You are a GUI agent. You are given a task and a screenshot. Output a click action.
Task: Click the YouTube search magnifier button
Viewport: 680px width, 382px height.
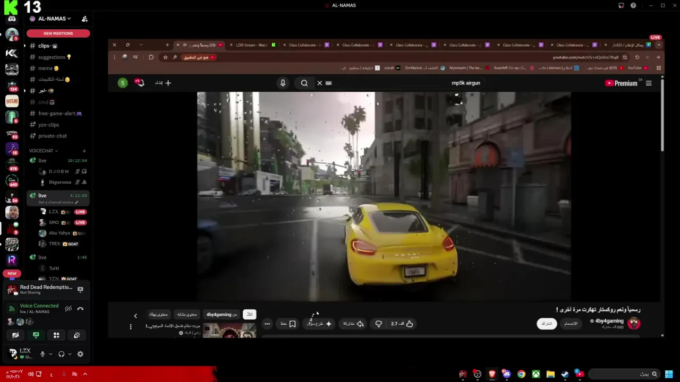point(304,83)
